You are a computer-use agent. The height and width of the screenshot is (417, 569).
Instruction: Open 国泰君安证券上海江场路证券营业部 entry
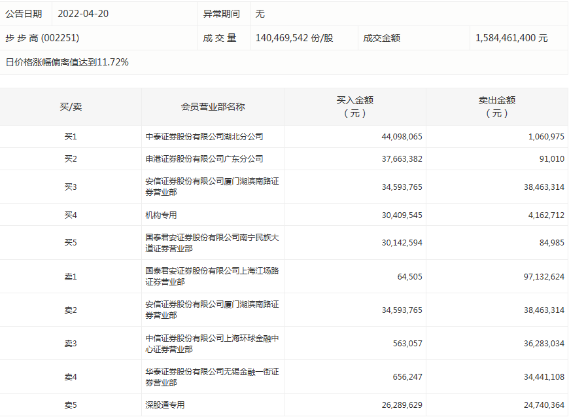coord(212,276)
